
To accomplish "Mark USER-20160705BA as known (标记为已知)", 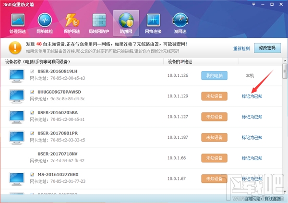I will coord(252,117).
